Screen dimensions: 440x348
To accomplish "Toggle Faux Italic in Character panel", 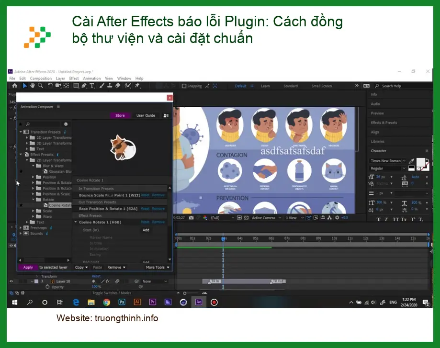I will tap(386, 219).
